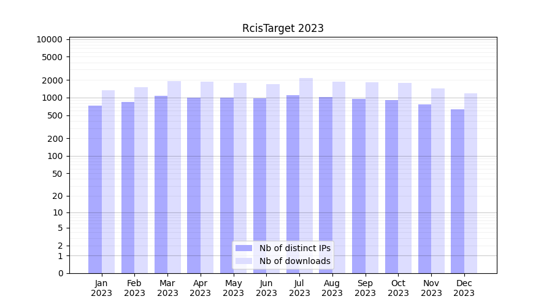The image size is (552, 307).
Task: Click the 100 y-axis tick label
Action: point(54,156)
